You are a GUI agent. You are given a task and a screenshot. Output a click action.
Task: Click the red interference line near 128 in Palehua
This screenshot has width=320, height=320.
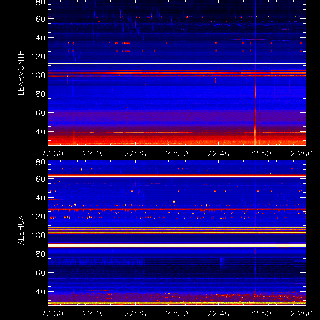[177, 209]
